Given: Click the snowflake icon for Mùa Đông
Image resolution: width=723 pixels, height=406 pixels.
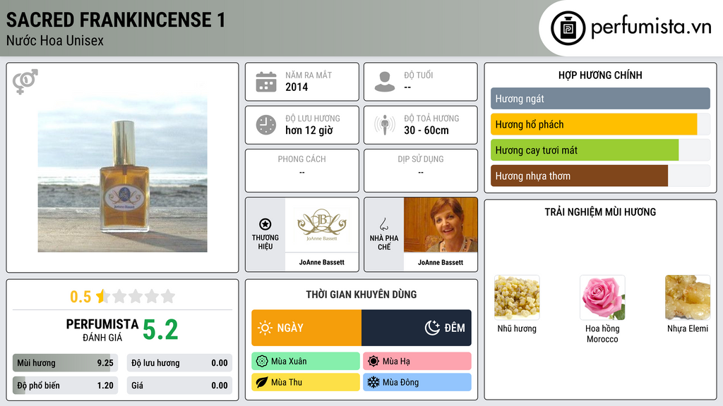Looking at the screenshot, I should (x=374, y=382).
